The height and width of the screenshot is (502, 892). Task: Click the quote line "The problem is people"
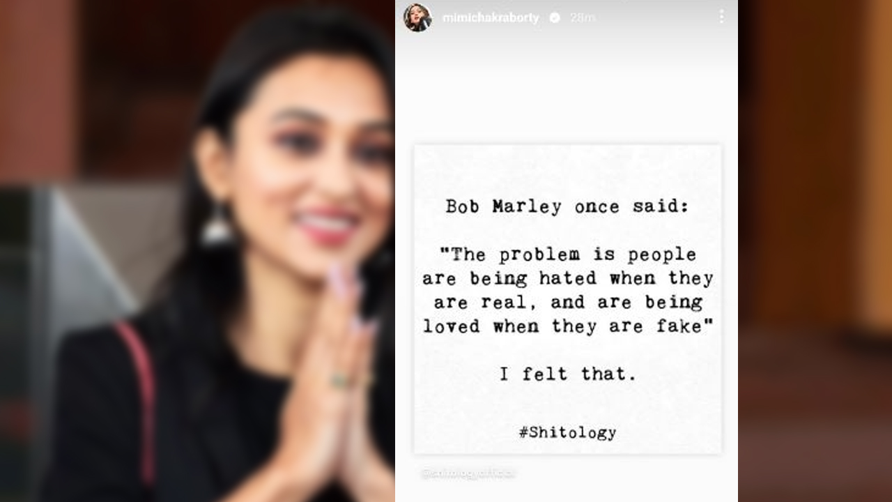(x=568, y=254)
